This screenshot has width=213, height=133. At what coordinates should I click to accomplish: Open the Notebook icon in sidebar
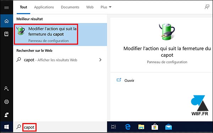(x=6, y=34)
